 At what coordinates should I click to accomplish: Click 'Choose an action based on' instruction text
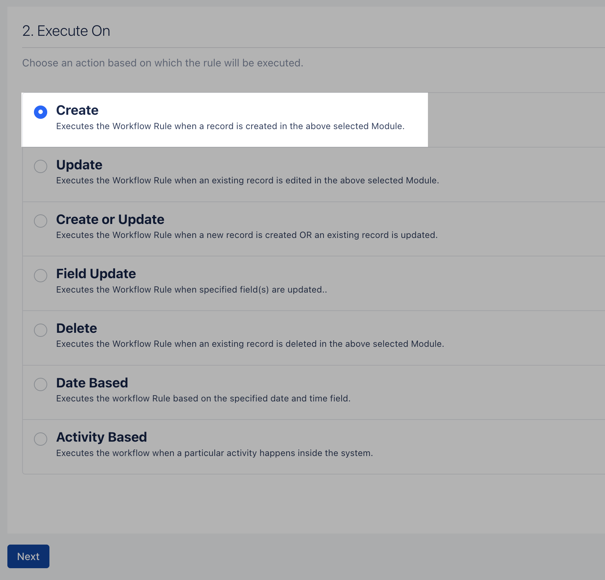pos(87,63)
